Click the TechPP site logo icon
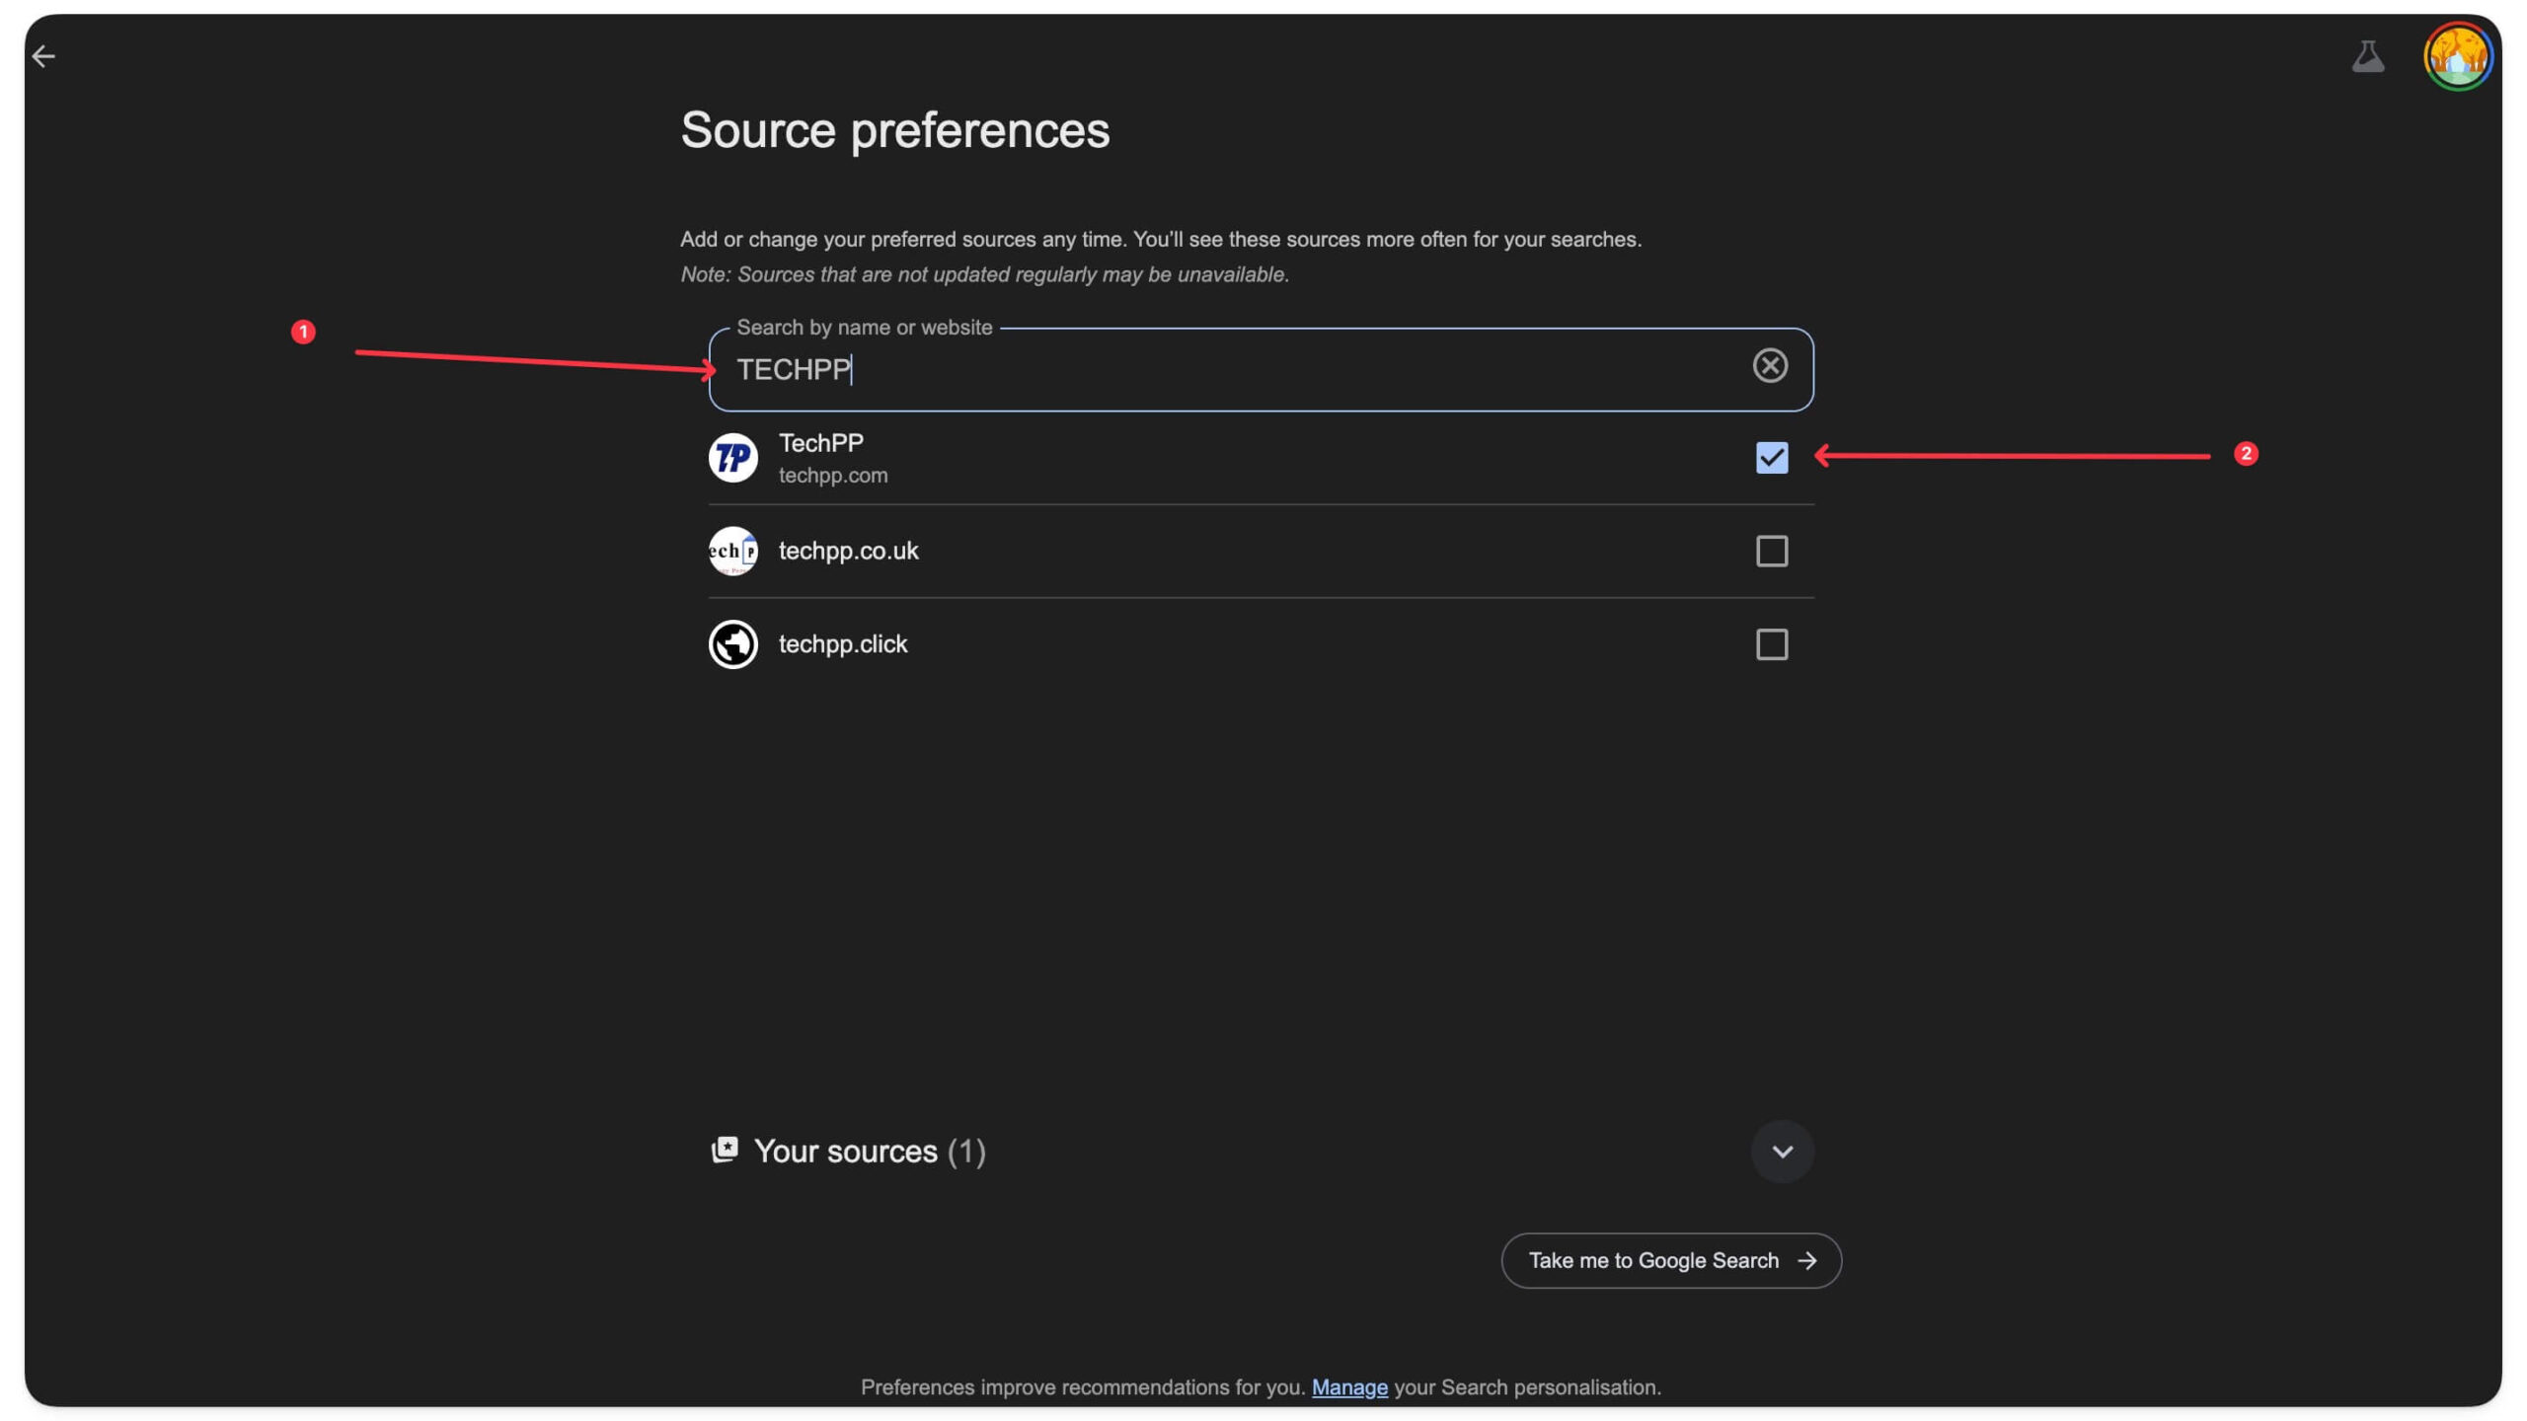This screenshot has height=1421, width=2527. [x=732, y=458]
